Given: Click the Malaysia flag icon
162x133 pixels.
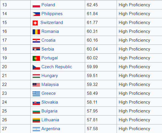Looking at the screenshot, I should click(x=36, y=85).
